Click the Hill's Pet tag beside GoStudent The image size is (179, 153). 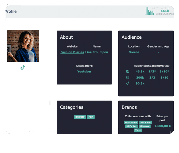tap(145, 123)
